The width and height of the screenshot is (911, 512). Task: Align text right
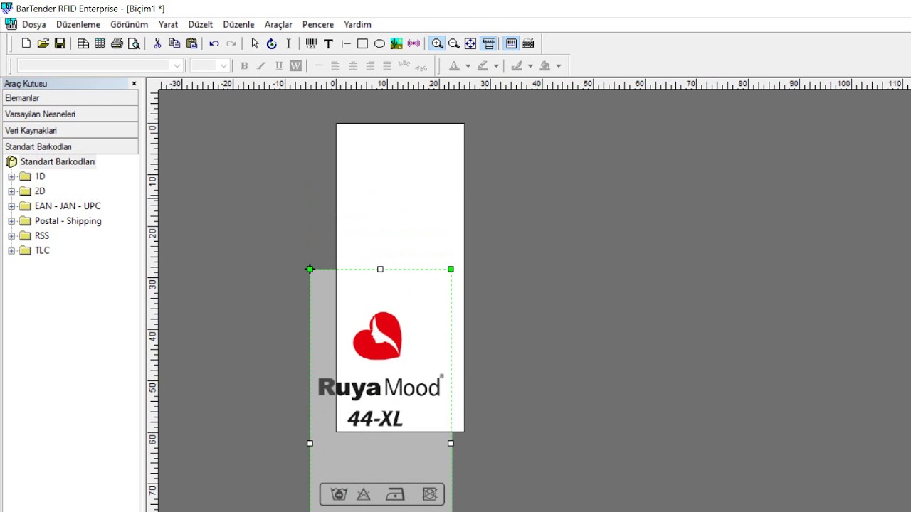pyautogui.click(x=370, y=65)
